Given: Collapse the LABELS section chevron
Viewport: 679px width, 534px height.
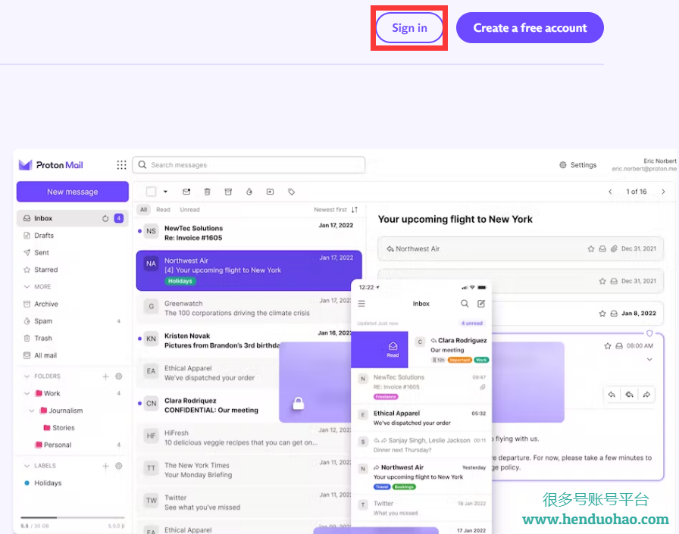Looking at the screenshot, I should click(x=27, y=466).
